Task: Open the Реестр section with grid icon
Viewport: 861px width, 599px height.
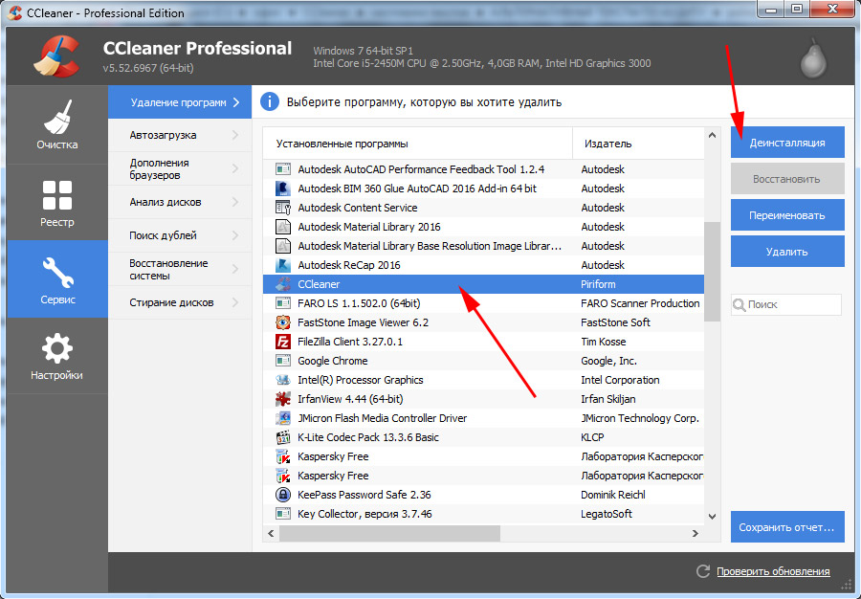Action: pos(57,202)
